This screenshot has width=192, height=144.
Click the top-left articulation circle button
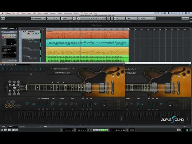(x=9, y=102)
